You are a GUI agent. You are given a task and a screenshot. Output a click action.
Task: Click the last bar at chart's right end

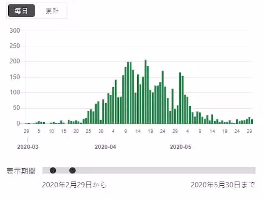pyautogui.click(x=251, y=121)
